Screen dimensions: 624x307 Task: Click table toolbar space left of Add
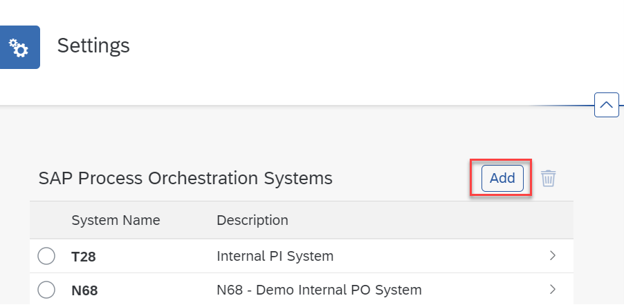[406, 178]
